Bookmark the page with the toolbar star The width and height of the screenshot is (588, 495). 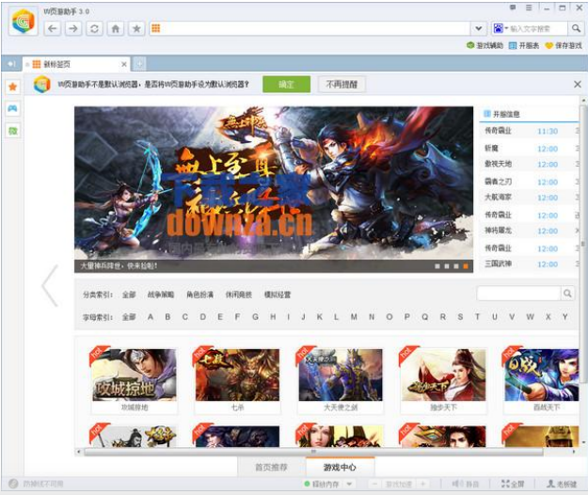coord(136,28)
